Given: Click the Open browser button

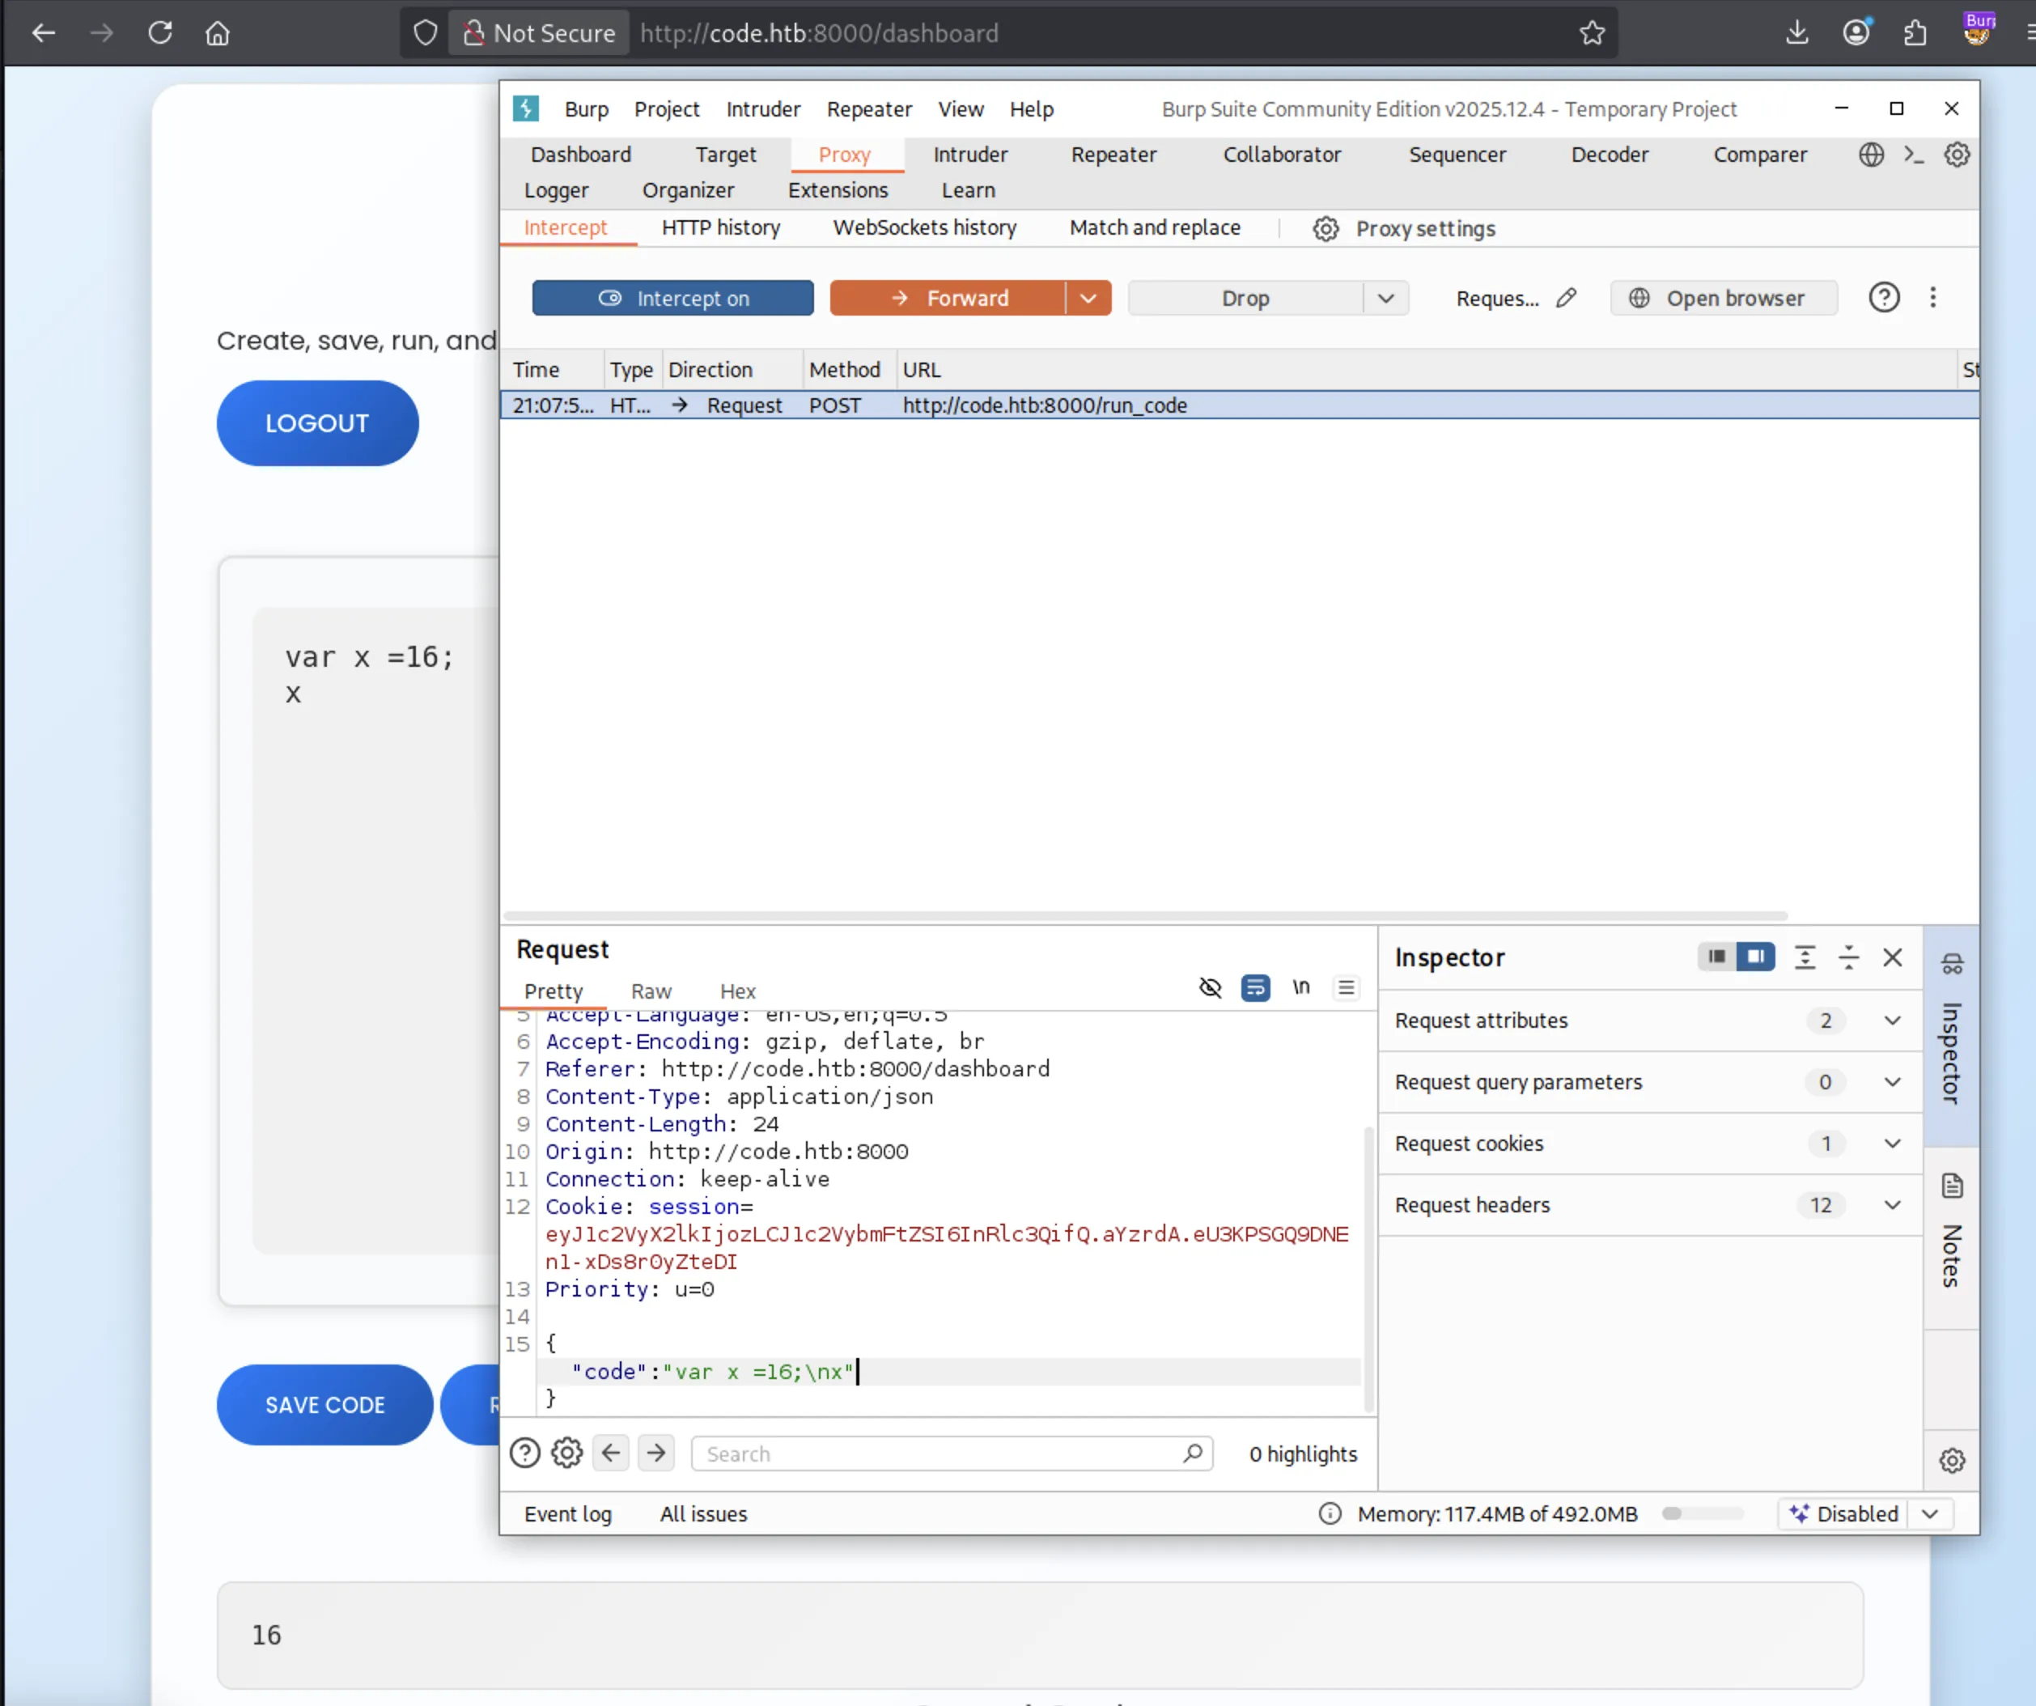Looking at the screenshot, I should click(1723, 298).
